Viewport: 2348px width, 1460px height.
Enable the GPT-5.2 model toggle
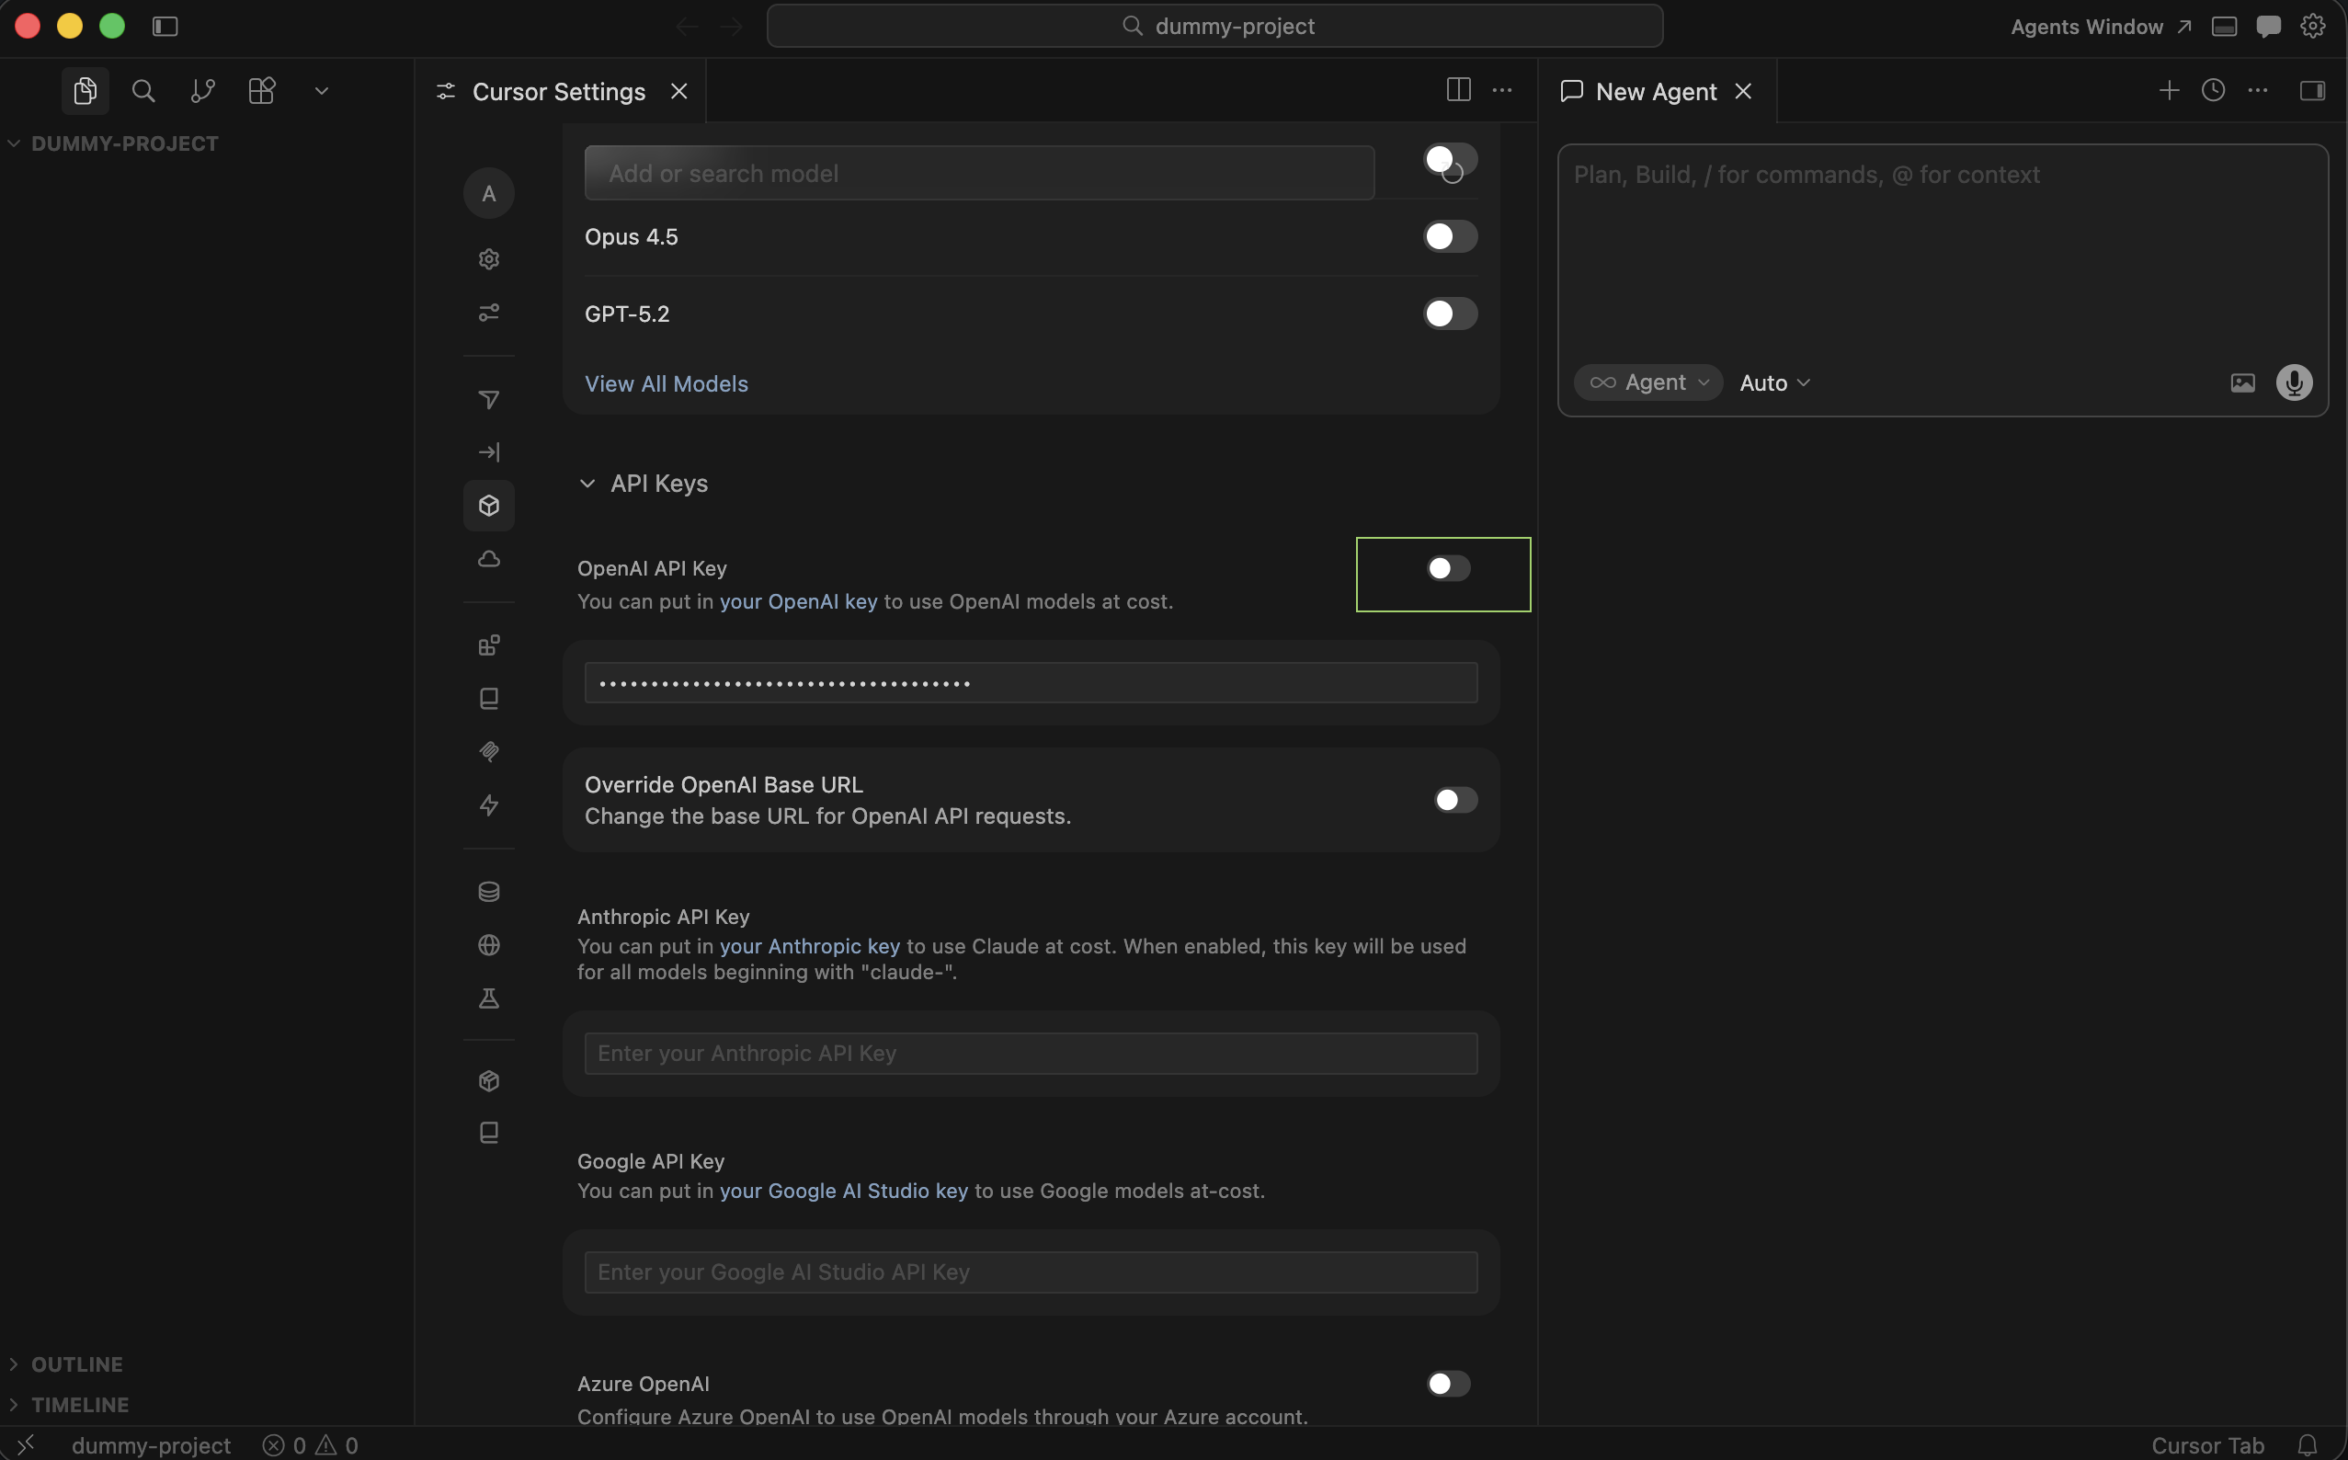[1450, 314]
